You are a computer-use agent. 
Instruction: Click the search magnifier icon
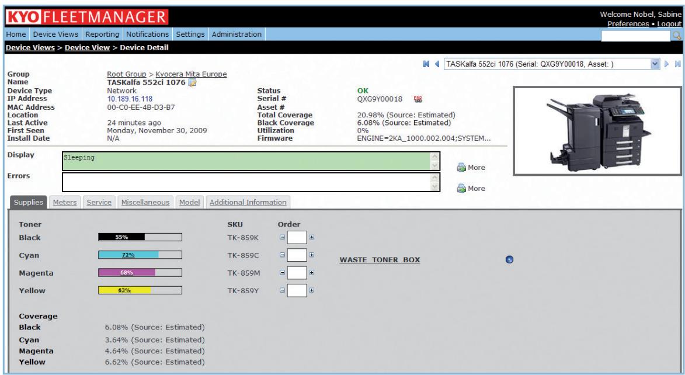click(x=677, y=36)
